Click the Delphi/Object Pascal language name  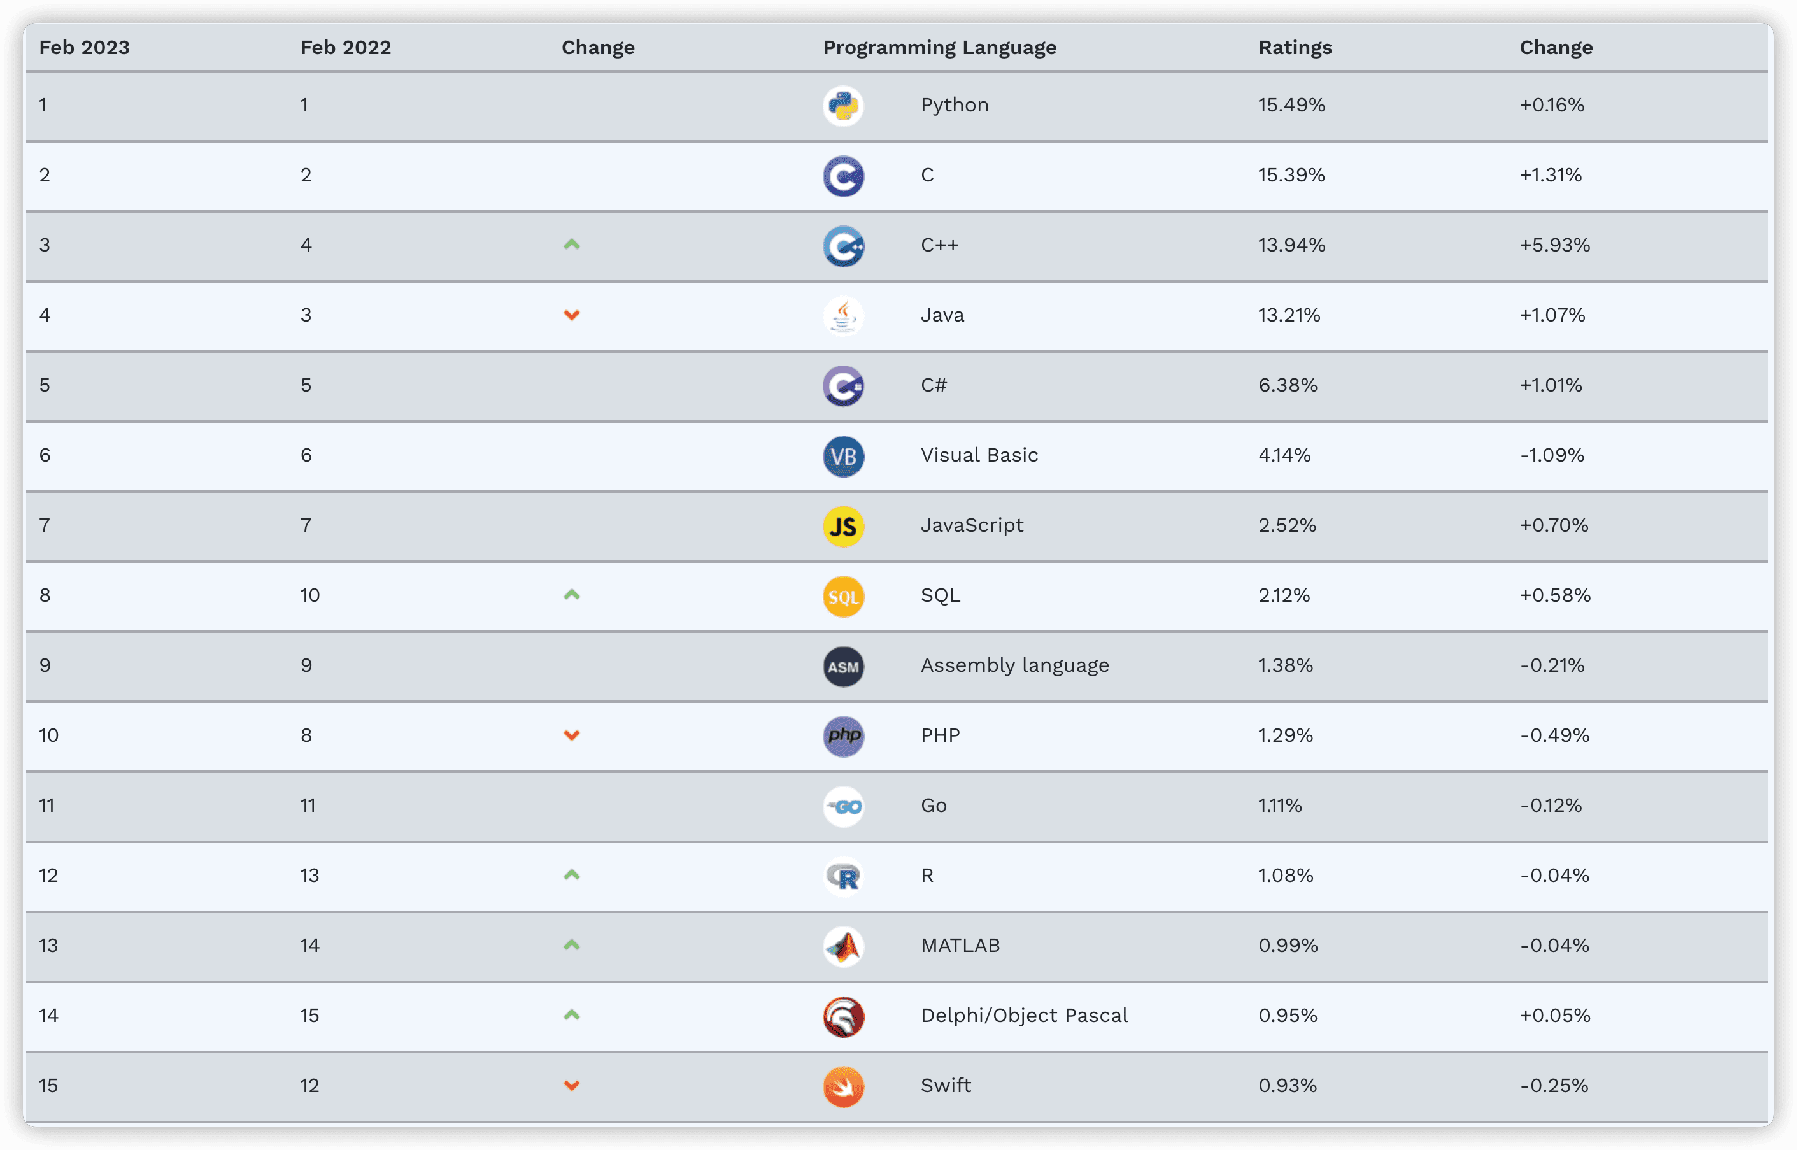point(1023,1016)
